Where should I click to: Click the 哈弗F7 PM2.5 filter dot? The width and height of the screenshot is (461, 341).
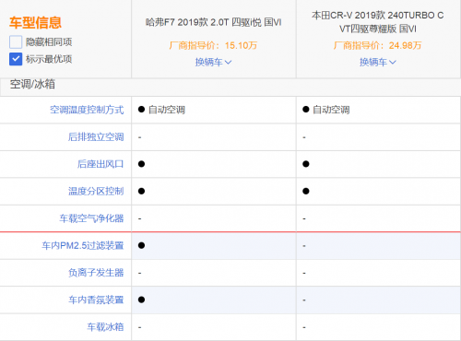coord(141,245)
